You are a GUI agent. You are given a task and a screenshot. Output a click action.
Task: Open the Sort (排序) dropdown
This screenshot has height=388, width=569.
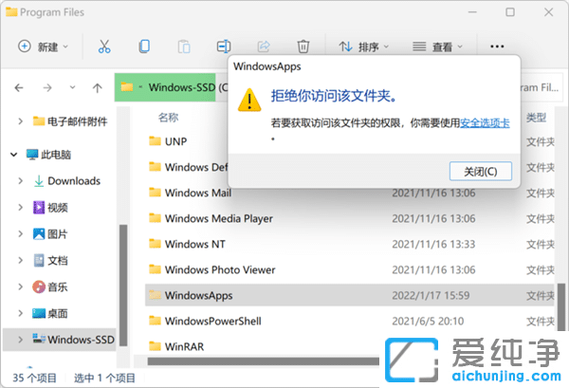click(363, 46)
